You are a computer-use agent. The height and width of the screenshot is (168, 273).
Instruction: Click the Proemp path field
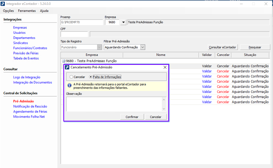pyautogui.click(x=82, y=22)
